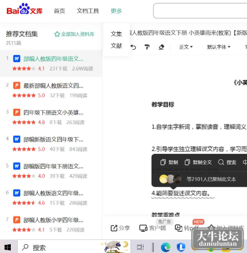
Task: Click the sheep search highlight image
Action: tap(115, 247)
